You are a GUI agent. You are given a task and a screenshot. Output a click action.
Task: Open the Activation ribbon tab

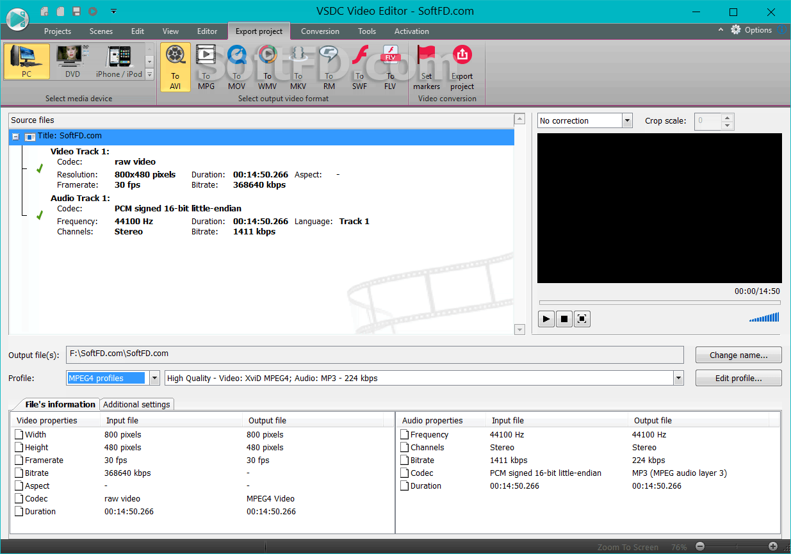[412, 31]
